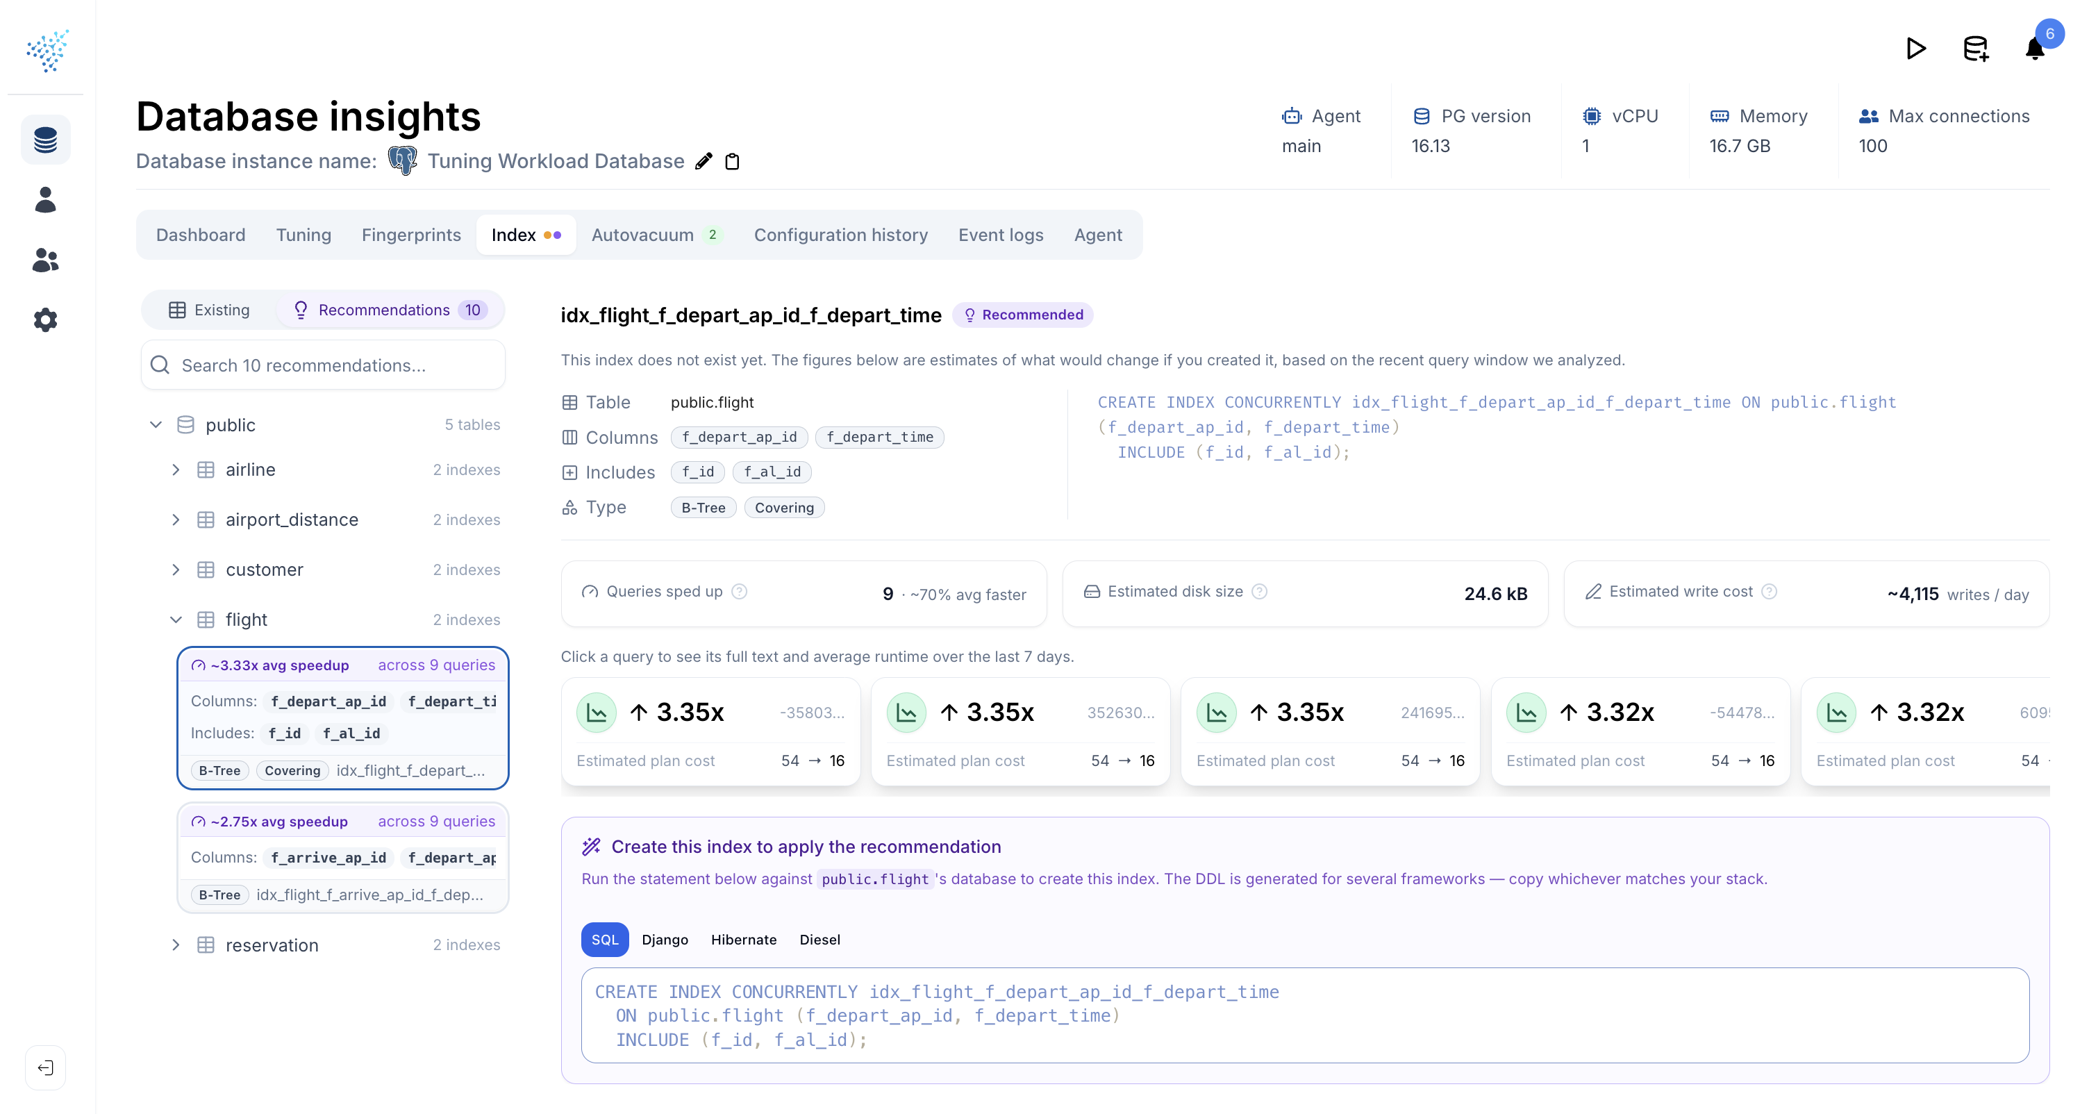Open the Tuning tab

point(303,235)
